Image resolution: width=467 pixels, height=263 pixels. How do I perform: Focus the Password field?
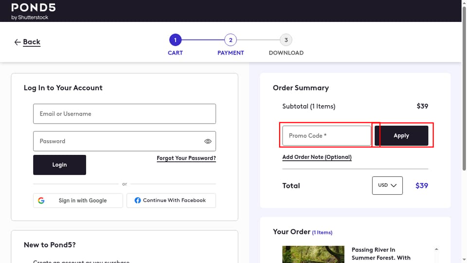pos(125,141)
